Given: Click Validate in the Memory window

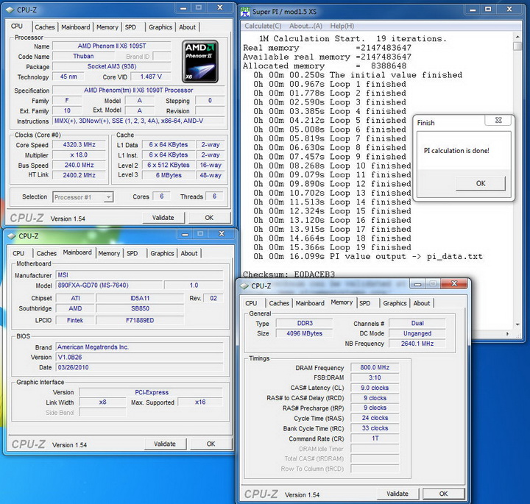Looking at the screenshot, I should coord(397,494).
